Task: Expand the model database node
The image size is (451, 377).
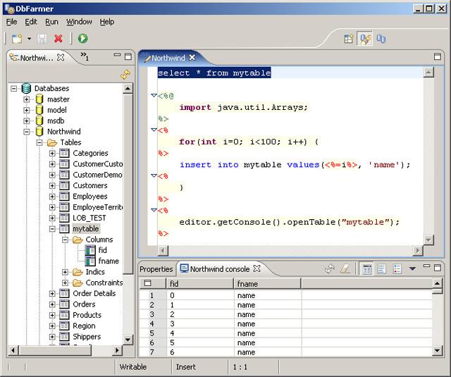Action: coord(27,110)
